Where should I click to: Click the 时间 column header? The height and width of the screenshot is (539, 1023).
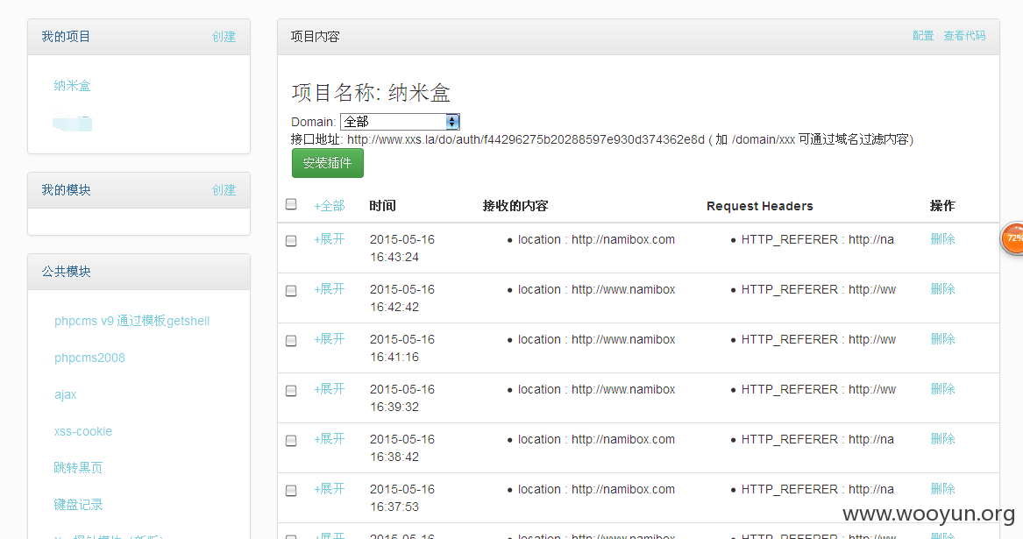[382, 206]
